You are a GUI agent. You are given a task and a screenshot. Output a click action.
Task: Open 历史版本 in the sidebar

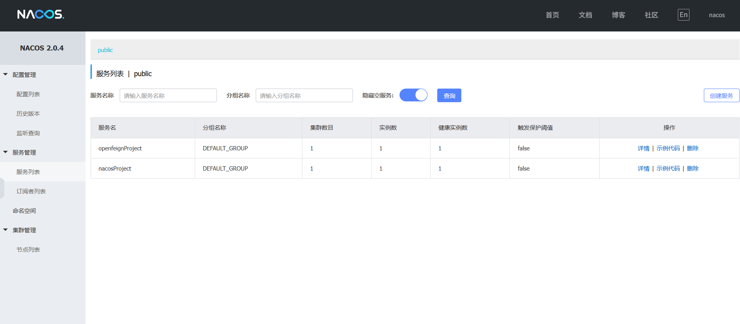click(x=28, y=113)
